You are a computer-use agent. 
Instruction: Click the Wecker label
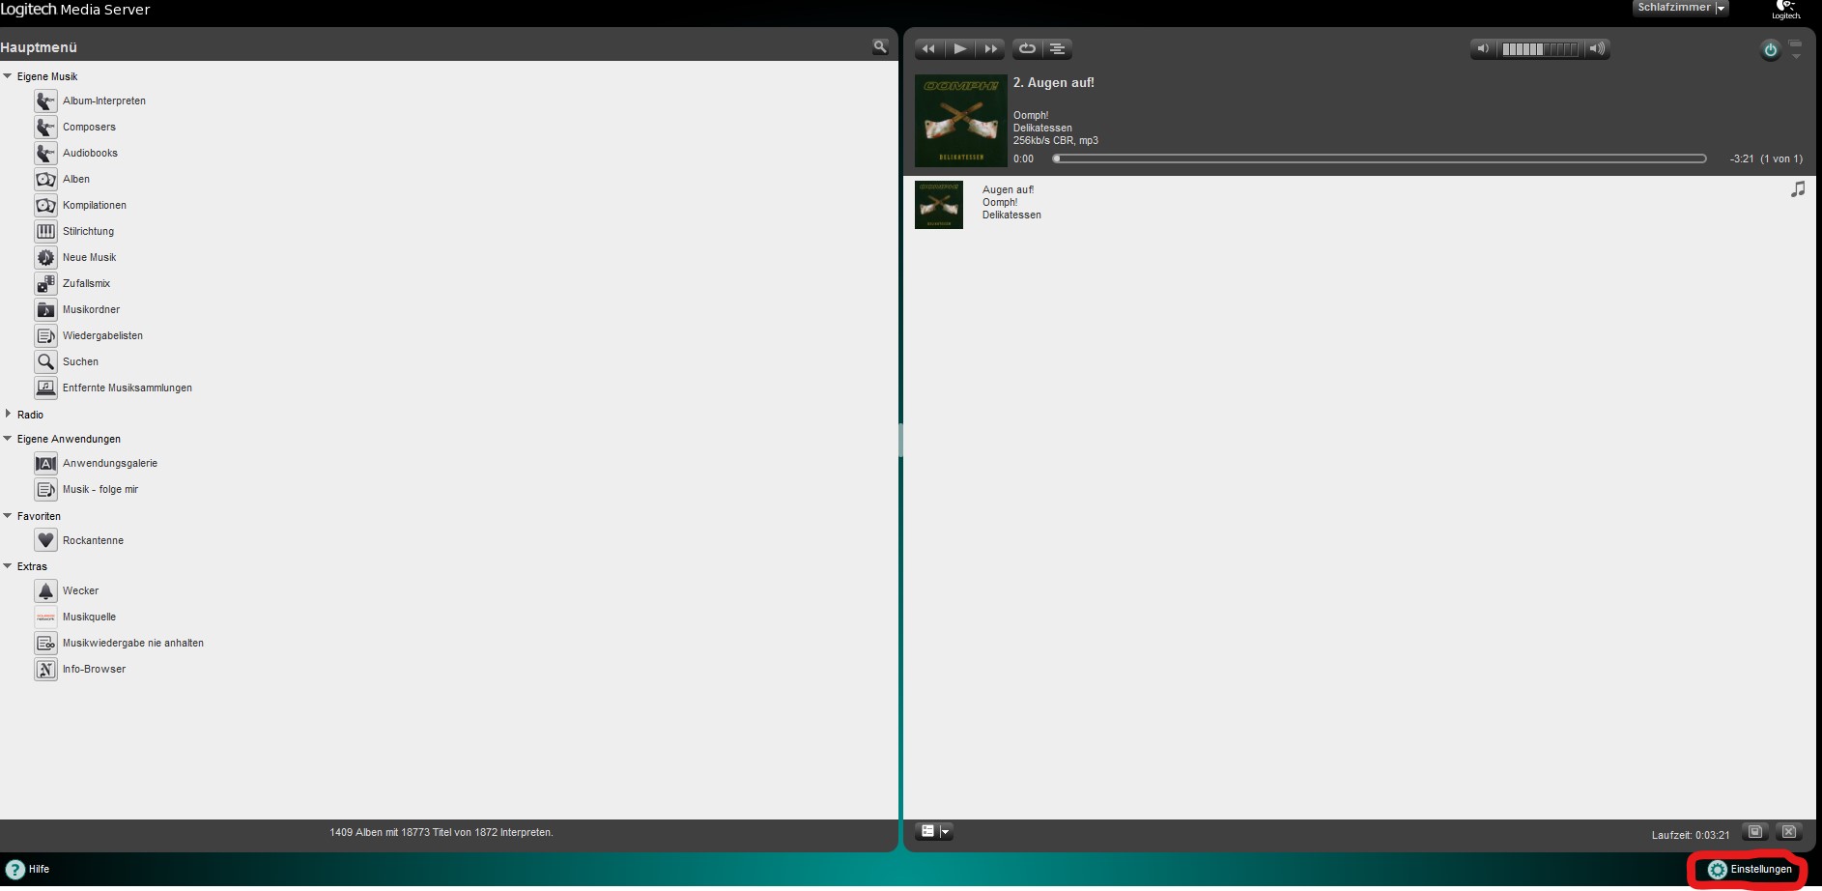(80, 590)
